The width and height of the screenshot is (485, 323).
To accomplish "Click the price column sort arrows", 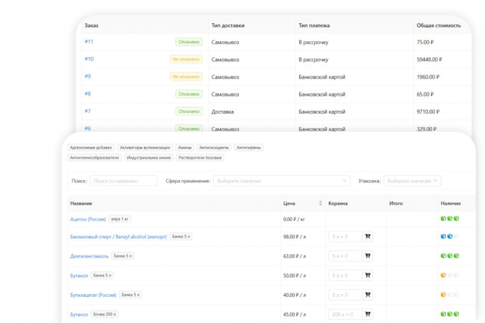I will (321, 203).
